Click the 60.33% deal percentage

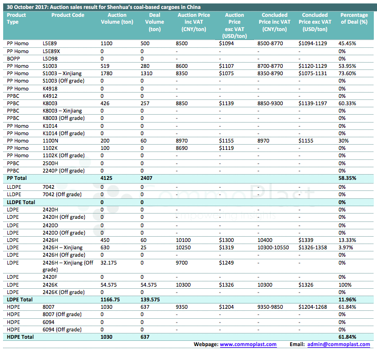(347, 104)
